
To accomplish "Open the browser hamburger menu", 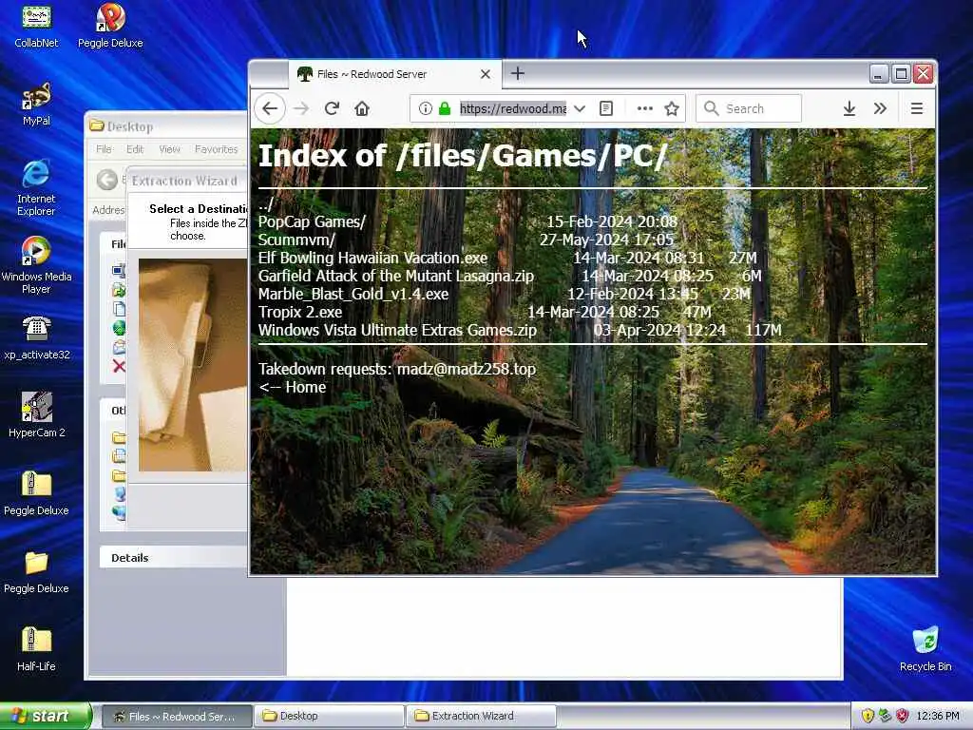I will click(x=917, y=108).
